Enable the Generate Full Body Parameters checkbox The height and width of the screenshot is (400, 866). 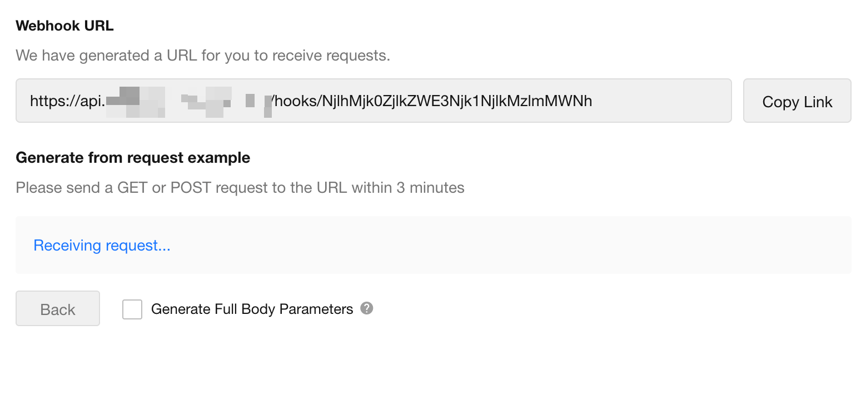pyautogui.click(x=132, y=309)
